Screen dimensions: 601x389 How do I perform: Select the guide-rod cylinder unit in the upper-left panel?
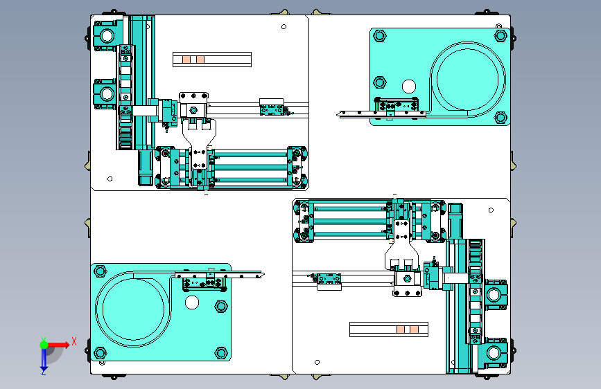231,168
